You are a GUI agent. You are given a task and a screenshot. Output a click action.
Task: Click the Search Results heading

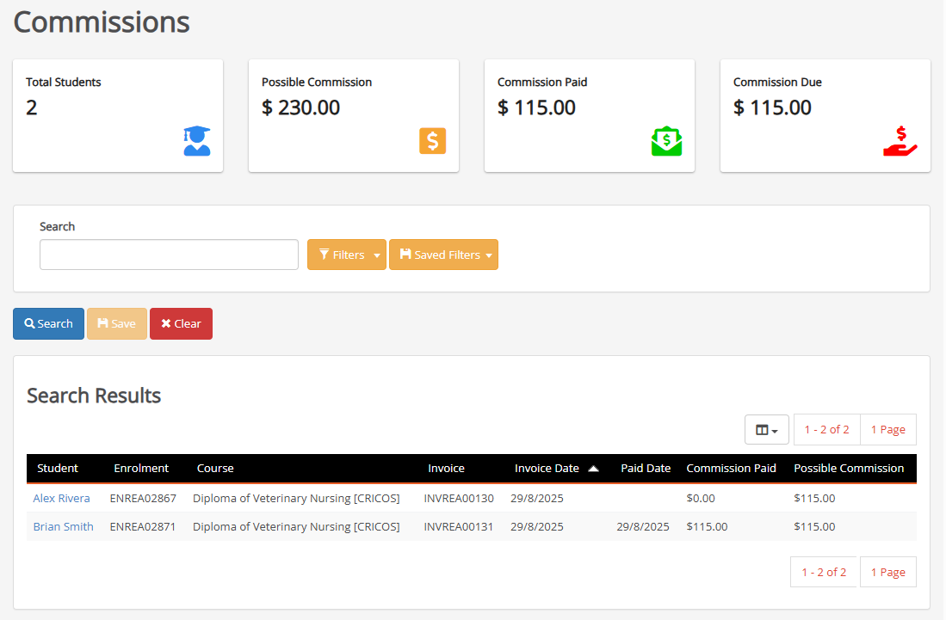pos(94,396)
